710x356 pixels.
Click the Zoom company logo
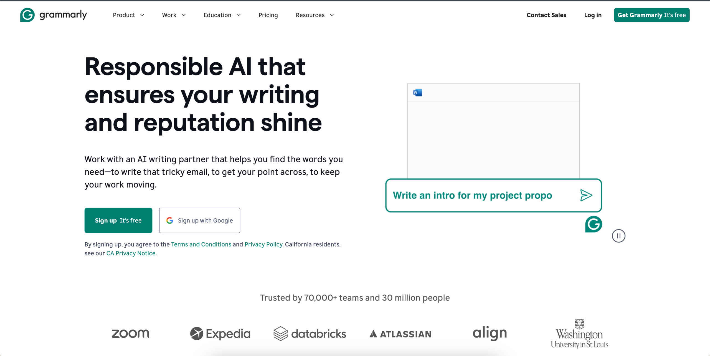click(130, 334)
